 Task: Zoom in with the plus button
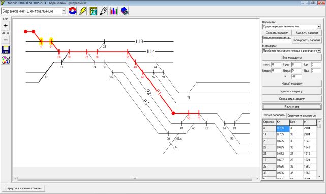coord(6,26)
